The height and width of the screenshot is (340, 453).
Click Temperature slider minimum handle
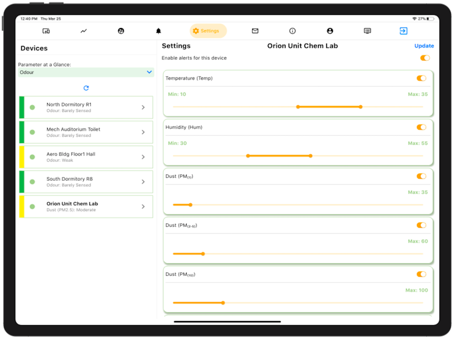[x=298, y=107]
